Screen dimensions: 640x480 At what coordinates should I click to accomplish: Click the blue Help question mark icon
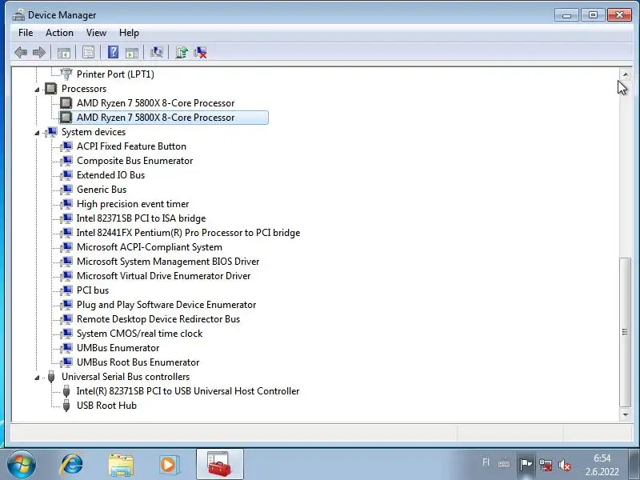tap(113, 52)
